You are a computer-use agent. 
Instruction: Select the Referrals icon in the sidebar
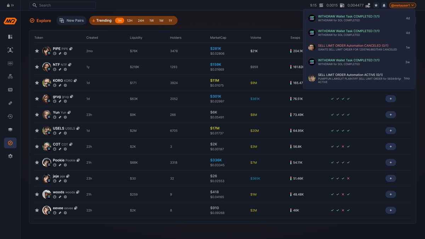[x=10, y=50]
